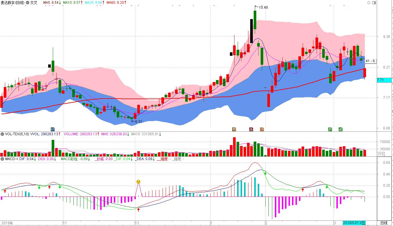This screenshot has height=226, width=393.
Task: Switch period via 日线 label at bottom right
Action: pos(384,223)
